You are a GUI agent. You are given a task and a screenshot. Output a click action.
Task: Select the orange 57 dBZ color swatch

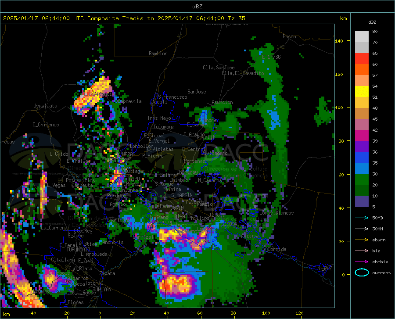(362, 70)
